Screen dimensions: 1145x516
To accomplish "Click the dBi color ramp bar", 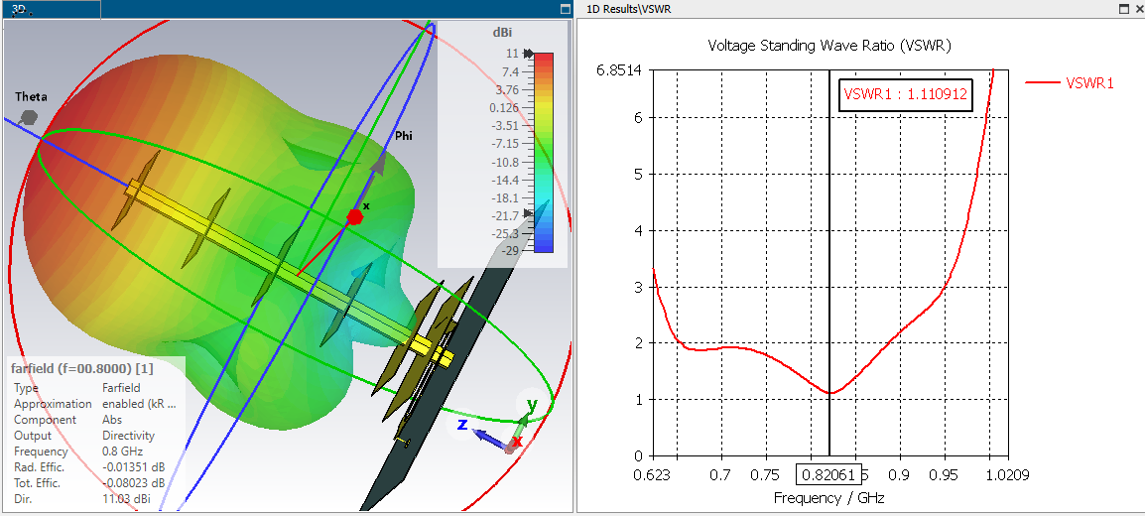I will coord(544,153).
